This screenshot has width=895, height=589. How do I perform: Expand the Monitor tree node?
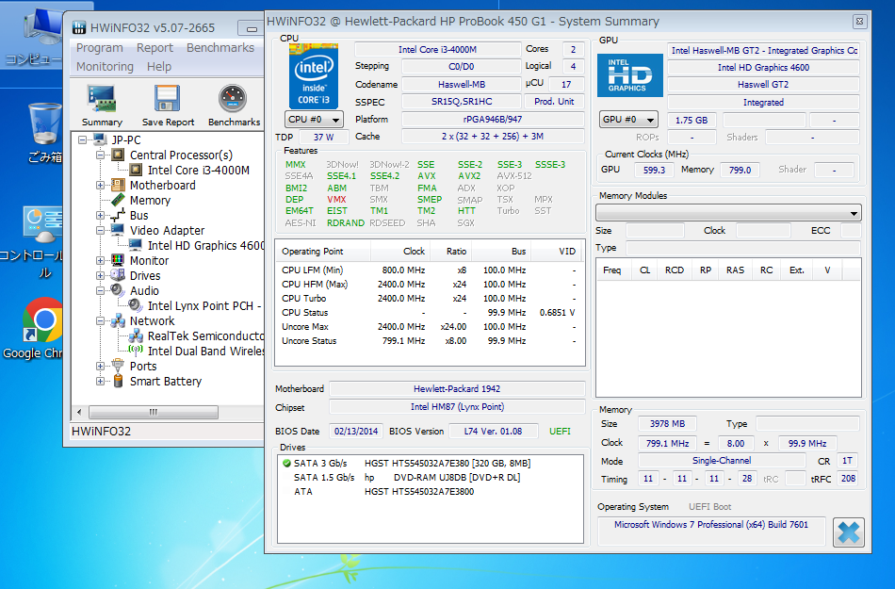pyautogui.click(x=101, y=260)
